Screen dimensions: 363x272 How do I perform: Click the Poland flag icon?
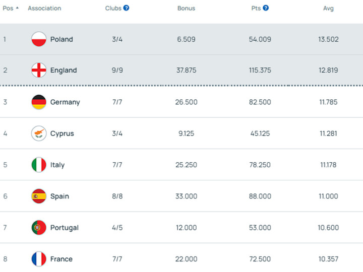click(x=39, y=39)
